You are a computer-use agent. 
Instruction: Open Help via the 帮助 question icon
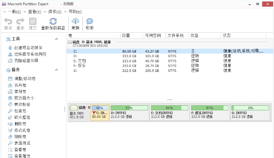(90, 21)
